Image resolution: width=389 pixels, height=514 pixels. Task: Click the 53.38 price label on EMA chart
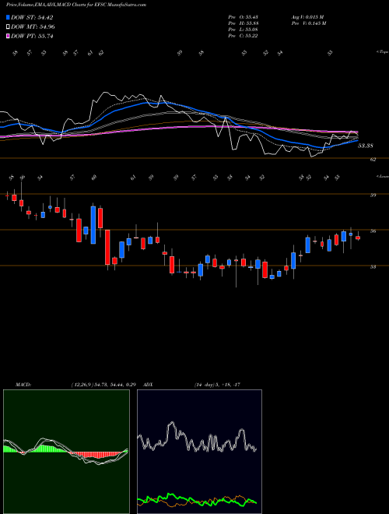pyautogui.click(x=366, y=146)
